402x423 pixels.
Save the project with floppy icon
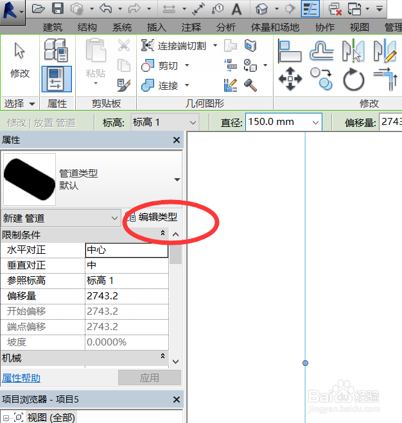(x=58, y=8)
